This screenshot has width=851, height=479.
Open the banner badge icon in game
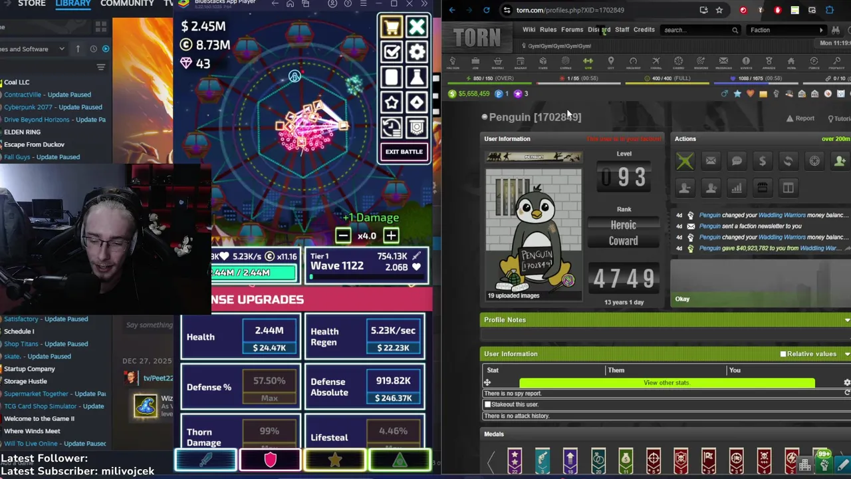click(x=417, y=127)
